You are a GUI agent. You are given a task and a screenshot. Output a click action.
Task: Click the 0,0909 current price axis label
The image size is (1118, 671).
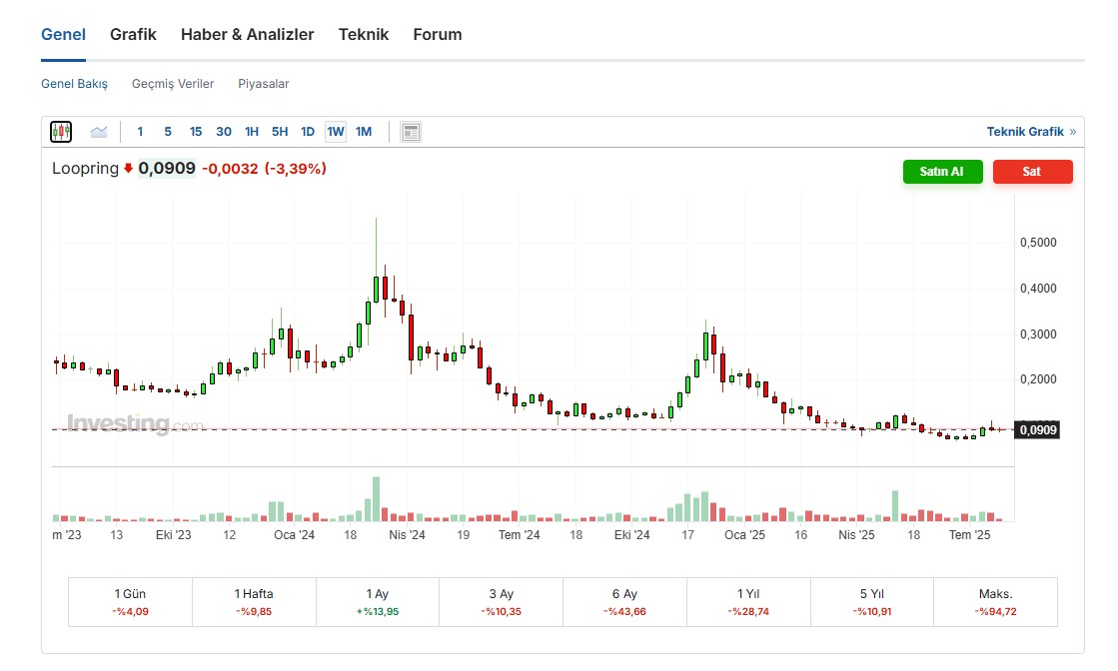1037,429
